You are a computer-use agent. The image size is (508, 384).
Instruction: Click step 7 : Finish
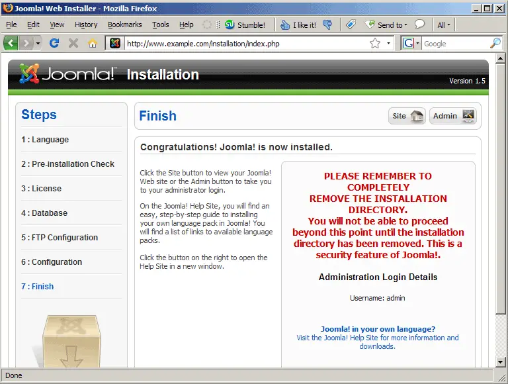[38, 287]
